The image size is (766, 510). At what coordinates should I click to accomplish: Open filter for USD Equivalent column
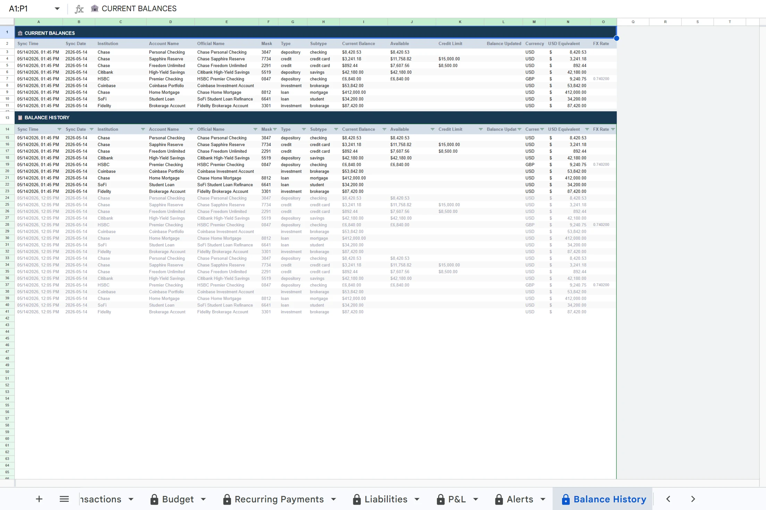[x=587, y=129]
